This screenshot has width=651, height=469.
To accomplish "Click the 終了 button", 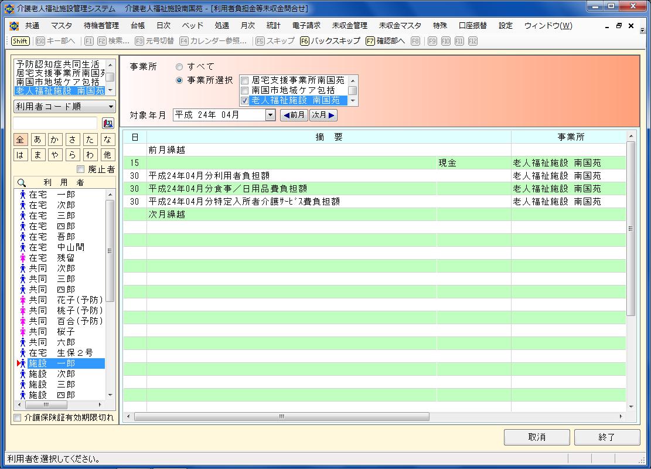I will point(606,437).
